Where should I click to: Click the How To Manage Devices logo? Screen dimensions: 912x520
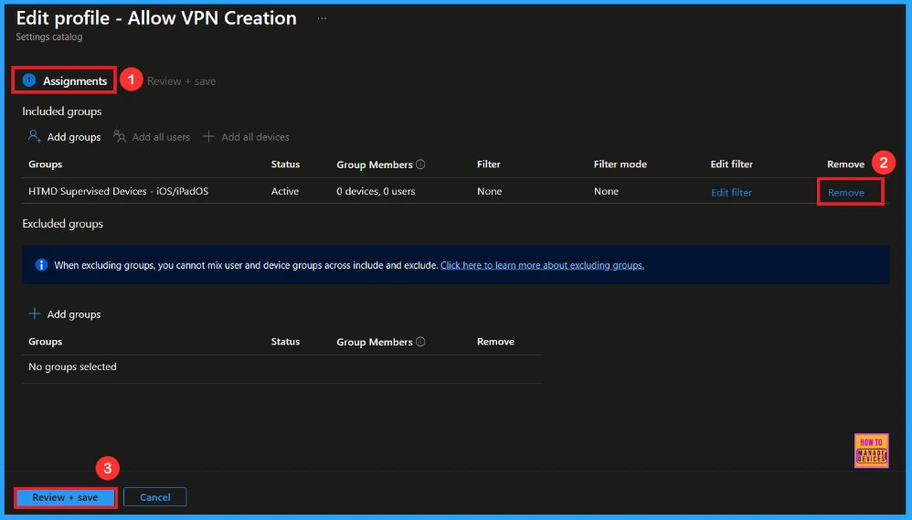coord(871,451)
